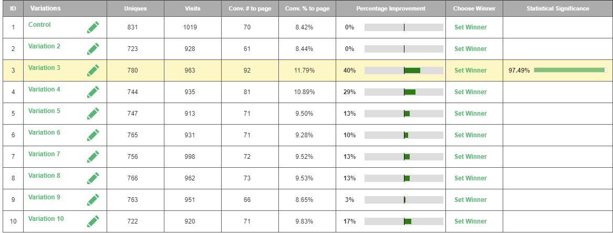This screenshot has width=613, height=233.
Task: Click the Variation 2 name link
Action: tap(44, 46)
